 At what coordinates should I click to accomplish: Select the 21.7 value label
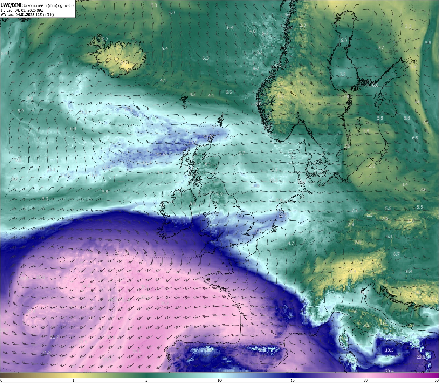(x=54, y=337)
